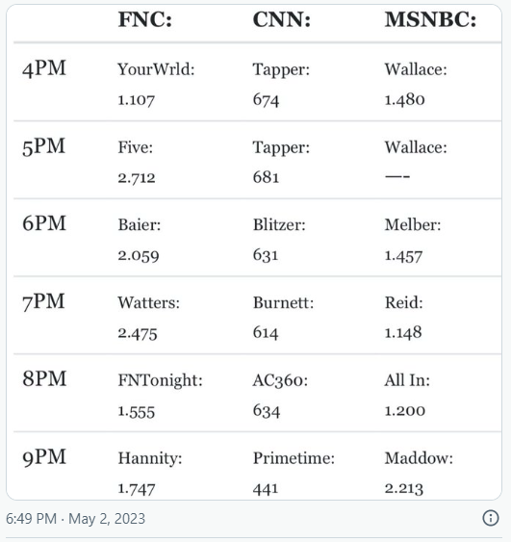This screenshot has width=511, height=542.
Task: Click the Hannity: 1.747 cell
Action: tap(150, 474)
